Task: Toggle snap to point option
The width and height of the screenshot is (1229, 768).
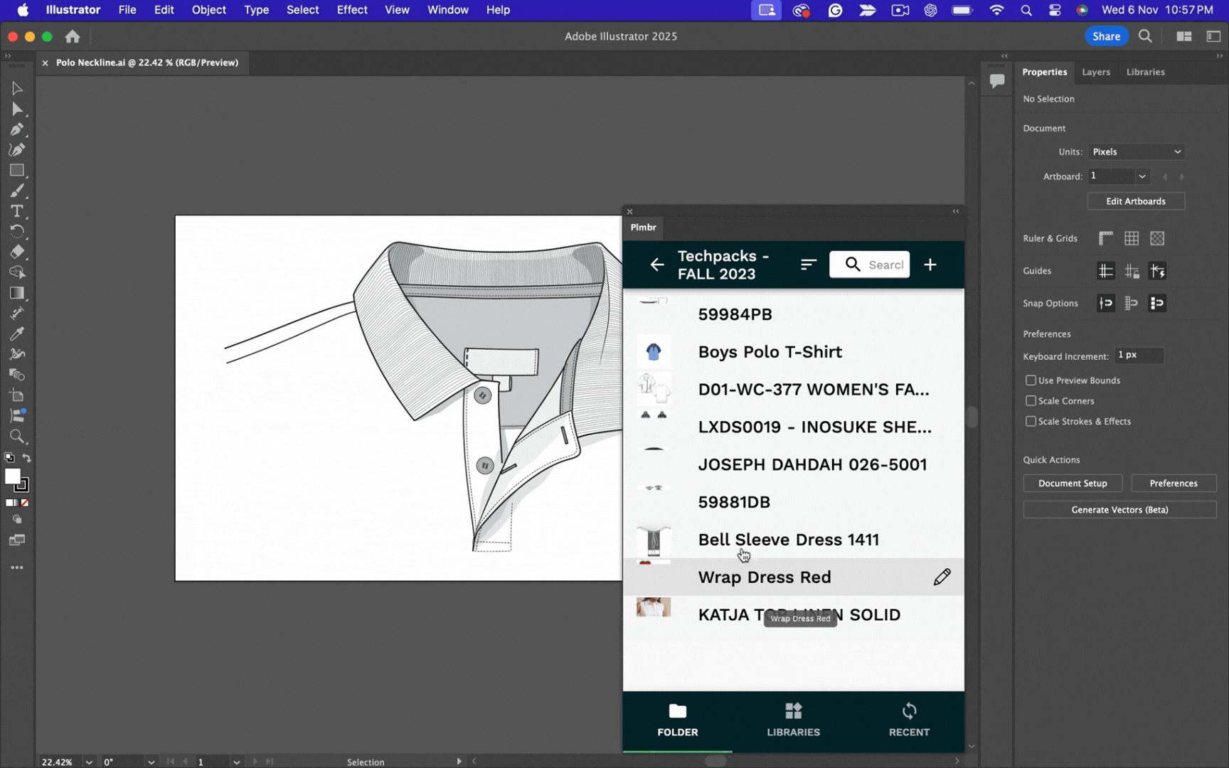Action: point(1105,304)
